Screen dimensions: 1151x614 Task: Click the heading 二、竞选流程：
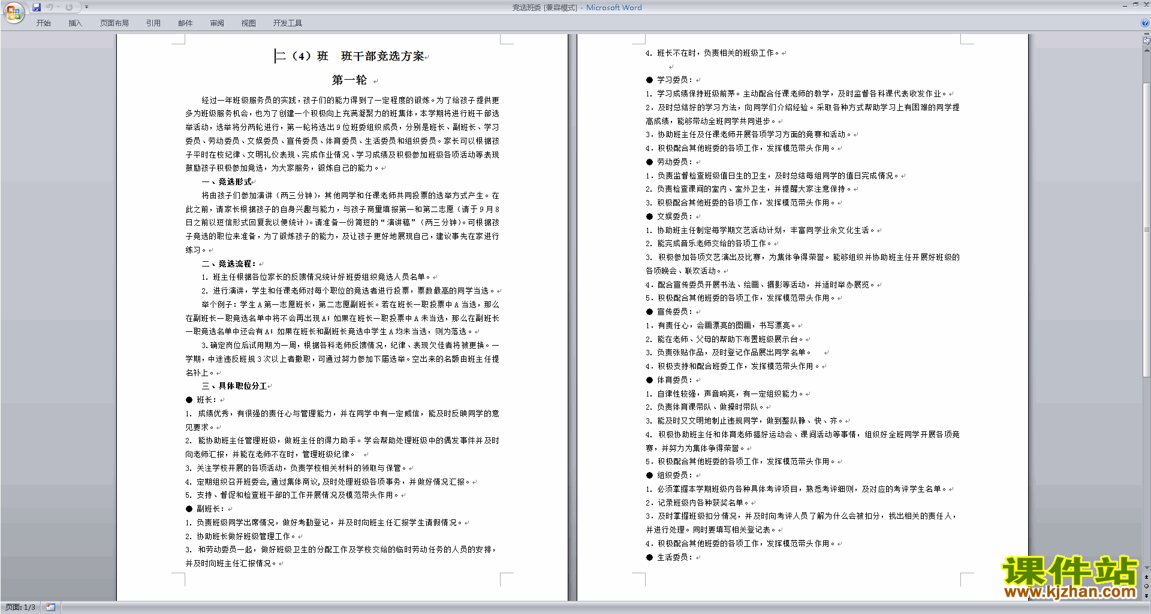tap(229, 264)
